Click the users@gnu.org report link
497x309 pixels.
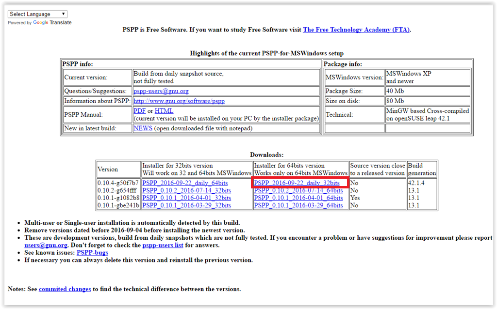(46, 245)
